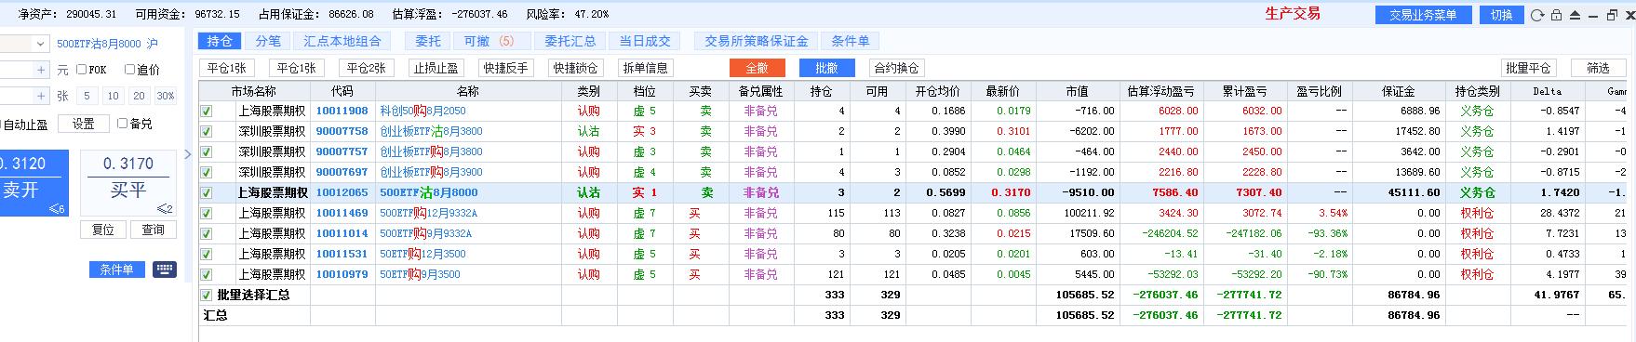1636x342 pixels.
Task: Collapse the order panel with side arrow
Action: click(x=187, y=154)
